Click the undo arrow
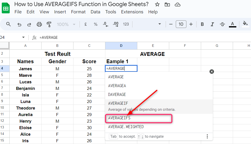The height and width of the screenshot is (144, 251). point(19,24)
